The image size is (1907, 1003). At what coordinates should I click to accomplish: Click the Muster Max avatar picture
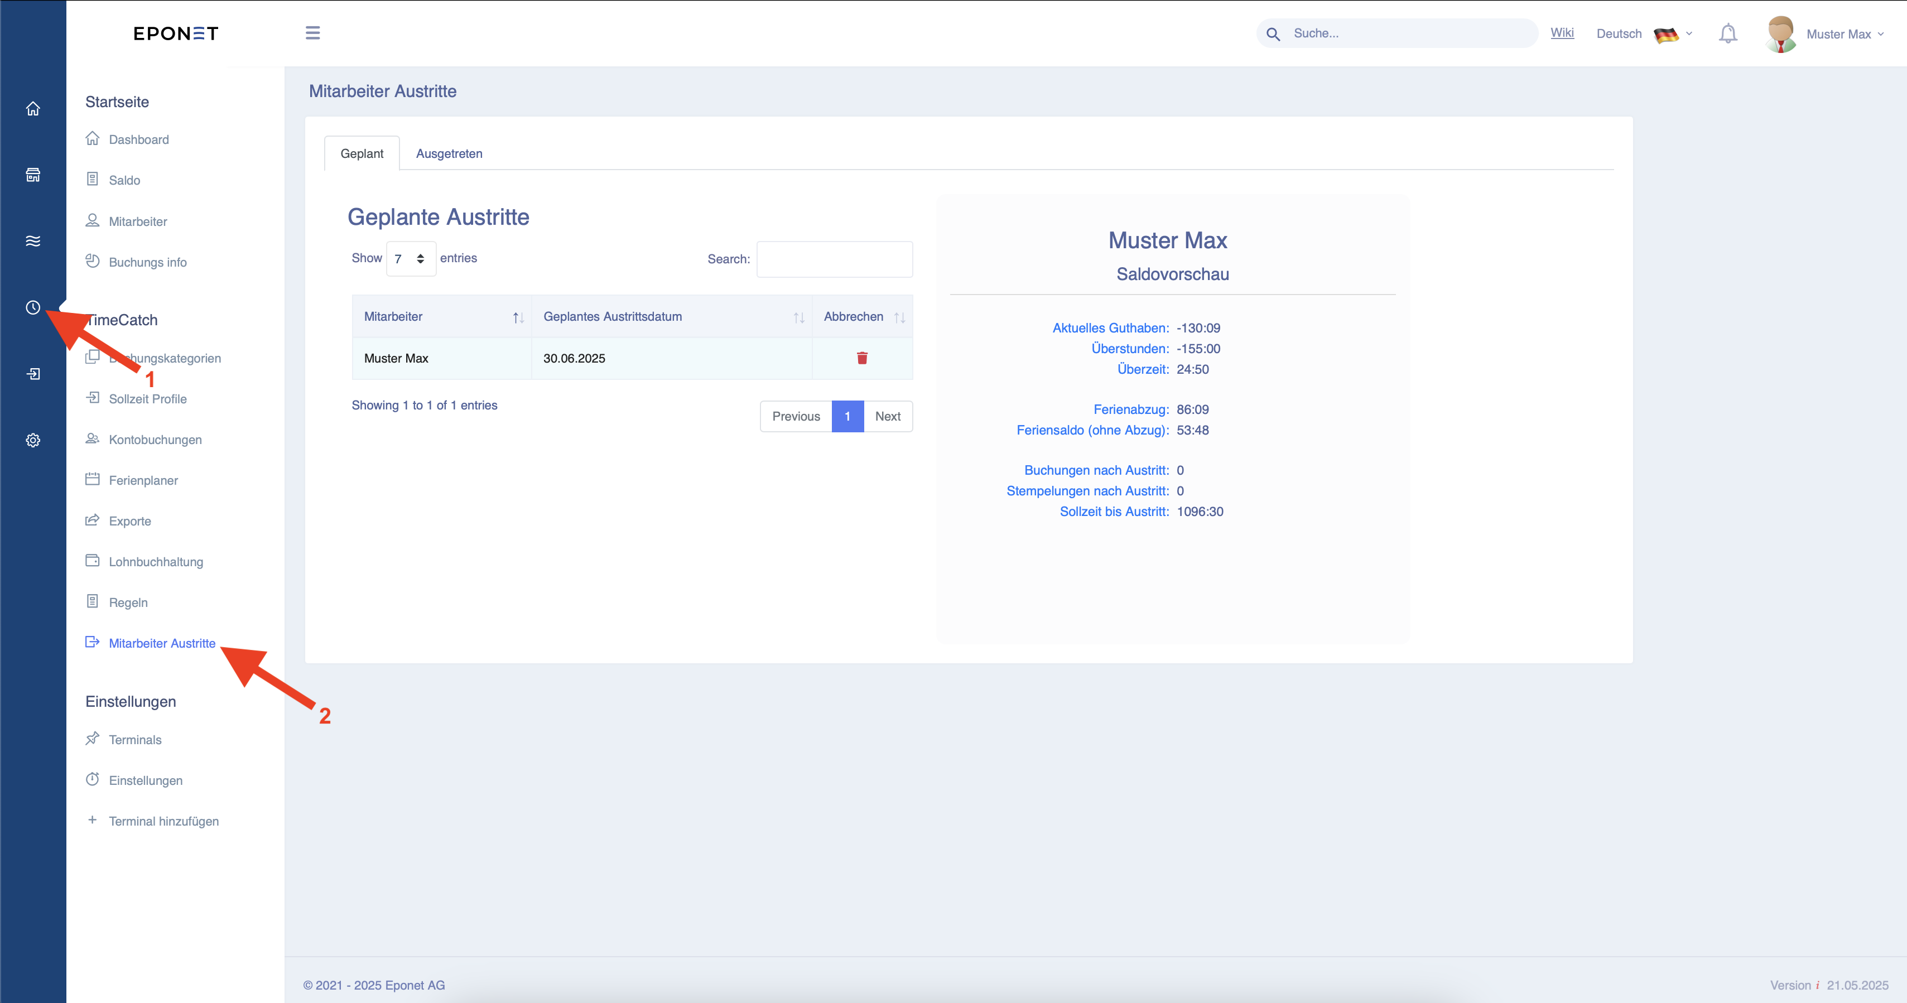pos(1780,34)
